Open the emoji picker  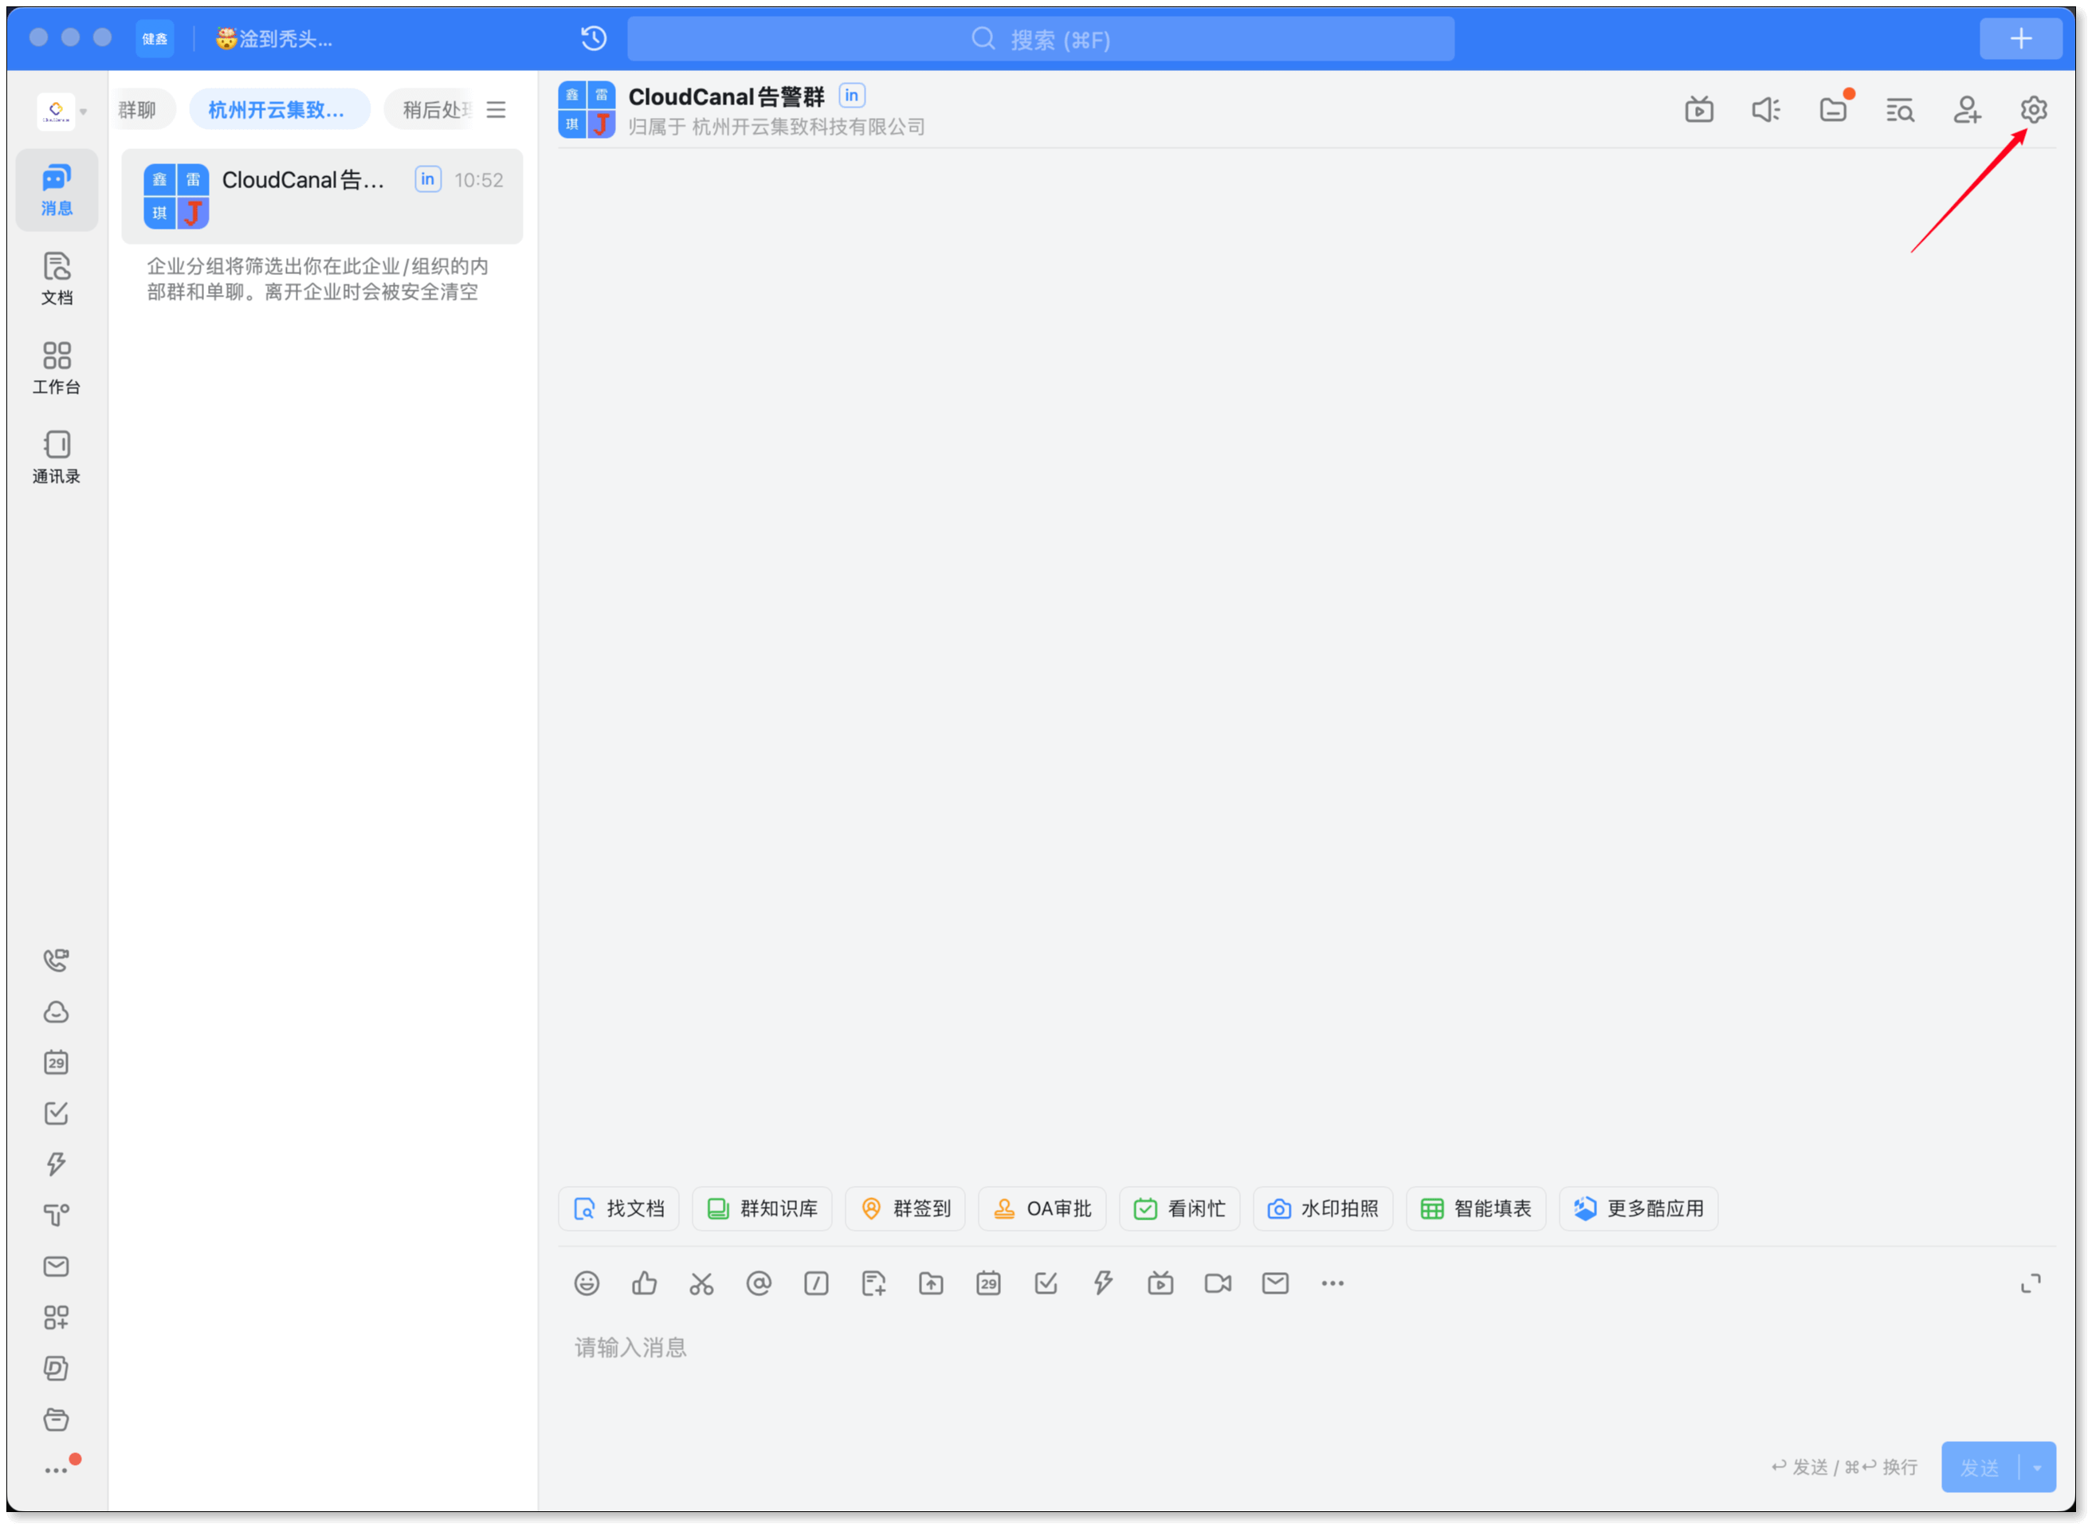[x=587, y=1283]
